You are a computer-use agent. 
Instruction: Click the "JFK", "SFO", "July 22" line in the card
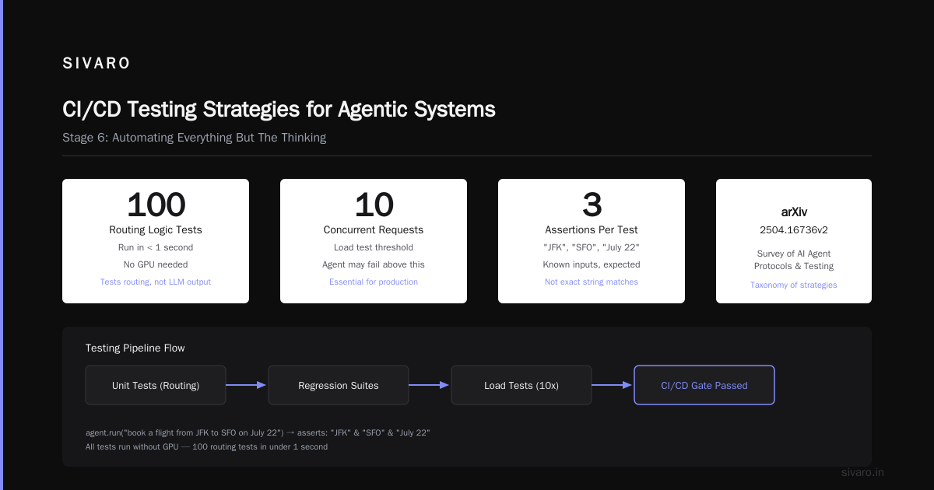[x=592, y=247]
